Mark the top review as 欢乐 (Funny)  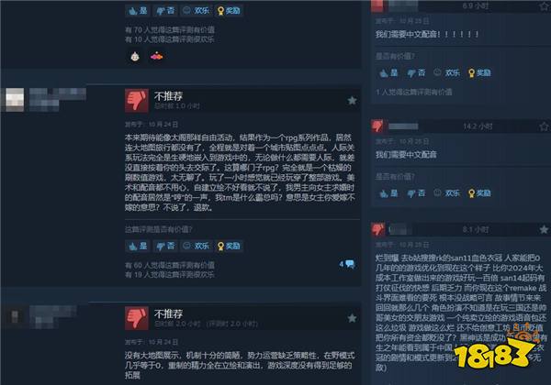197,10
